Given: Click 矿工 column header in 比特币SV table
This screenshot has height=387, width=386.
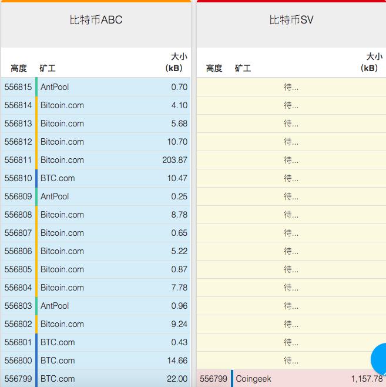Looking at the screenshot, I should point(243,68).
